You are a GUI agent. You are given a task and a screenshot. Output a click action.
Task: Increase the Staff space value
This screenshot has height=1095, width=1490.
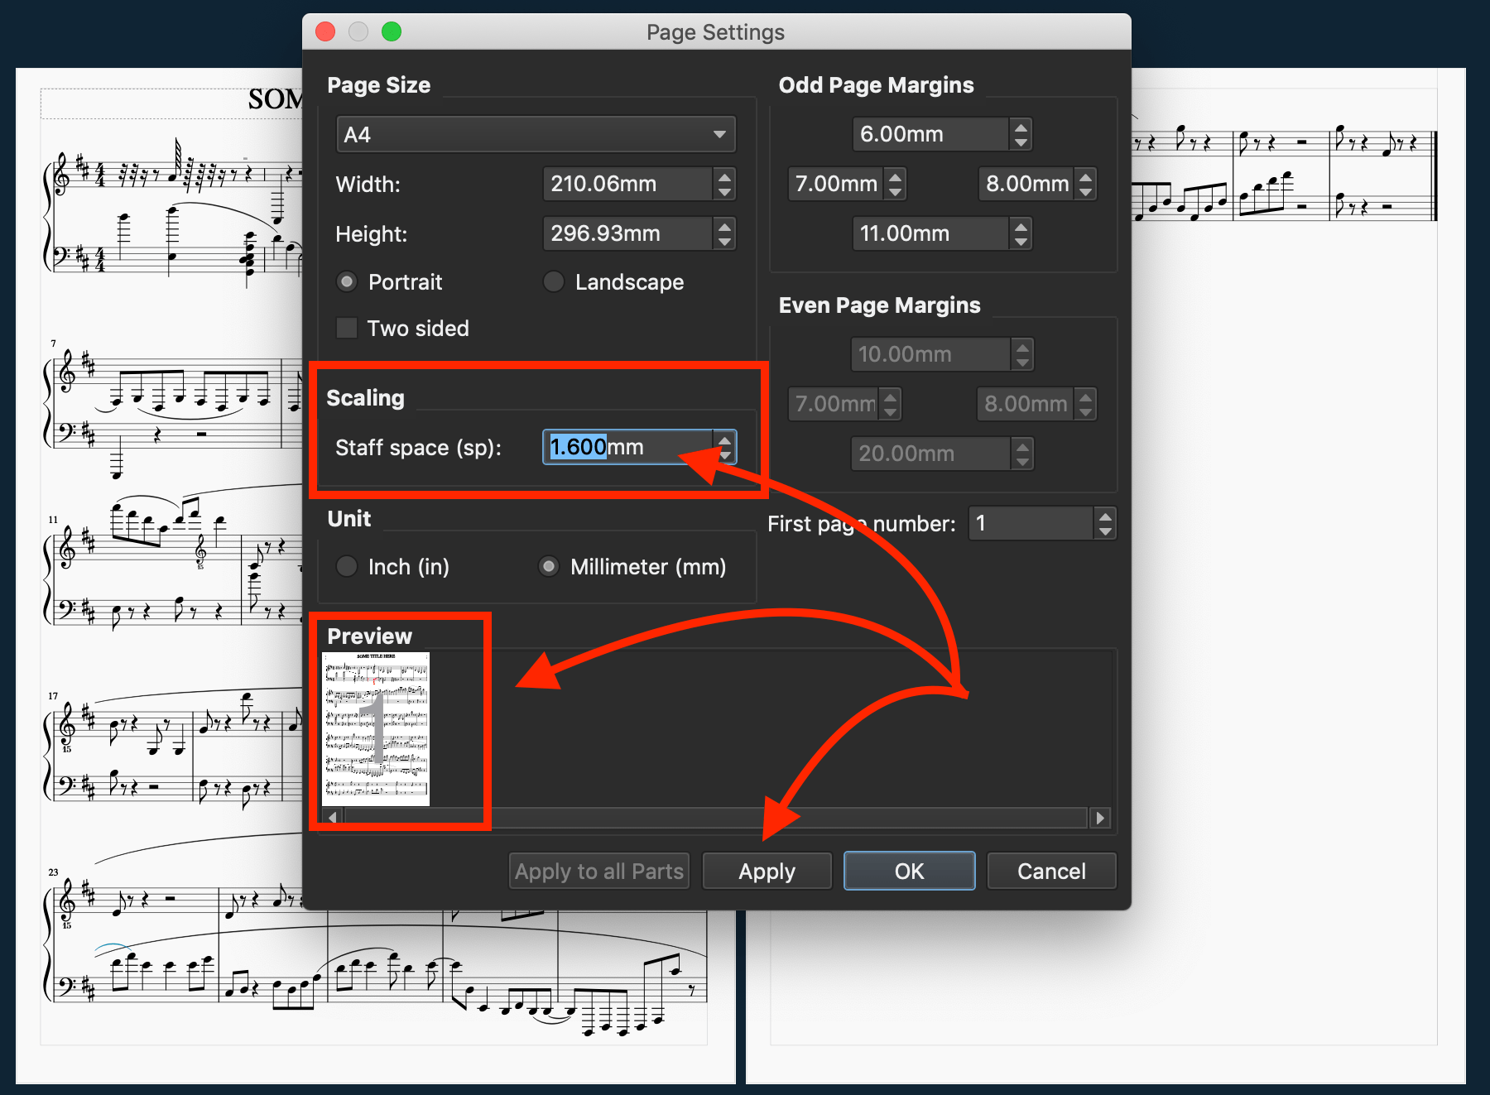[725, 440]
